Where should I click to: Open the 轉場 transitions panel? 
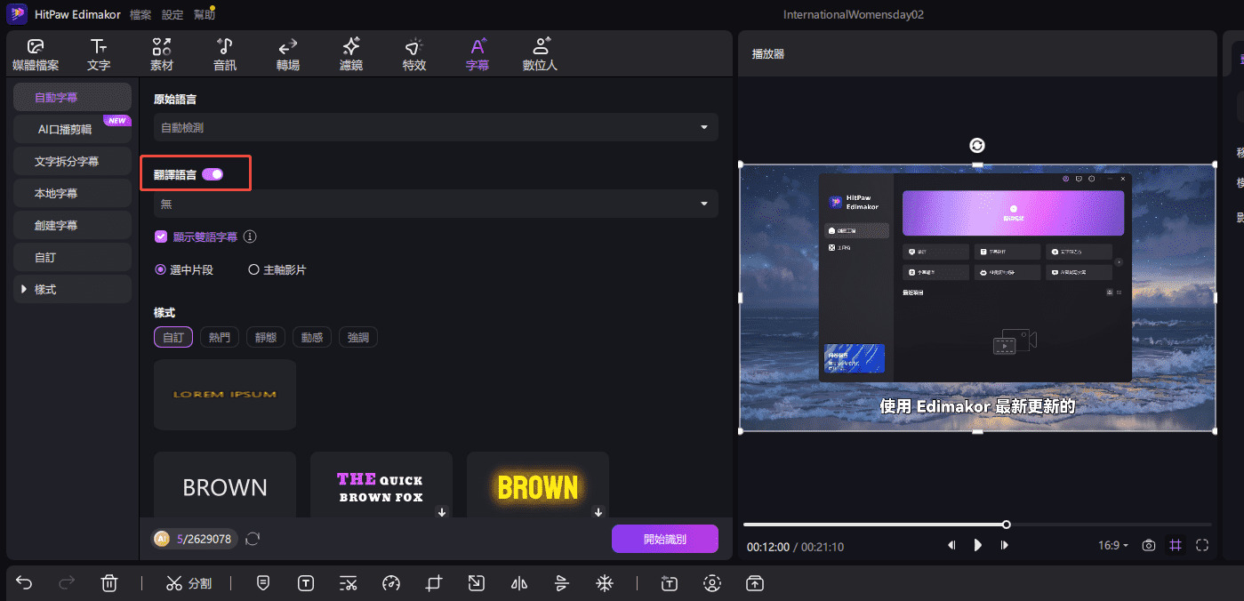287,53
